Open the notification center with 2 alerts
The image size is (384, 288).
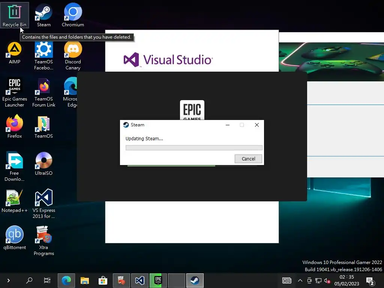tap(370, 281)
